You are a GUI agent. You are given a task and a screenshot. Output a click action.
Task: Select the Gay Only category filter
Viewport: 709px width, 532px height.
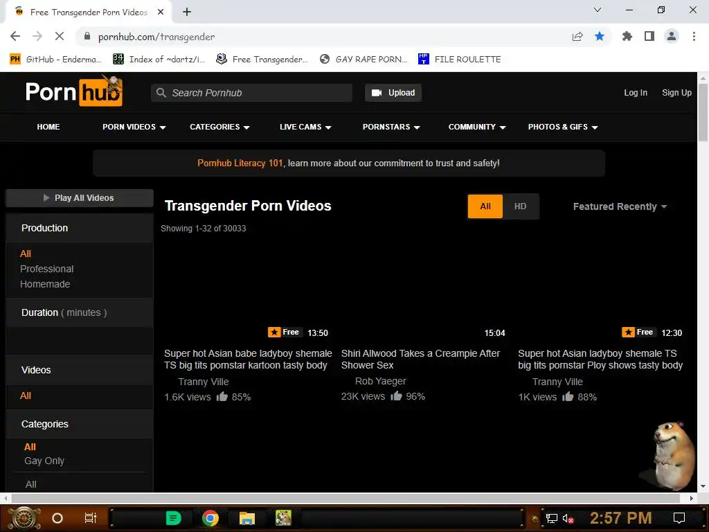click(44, 461)
